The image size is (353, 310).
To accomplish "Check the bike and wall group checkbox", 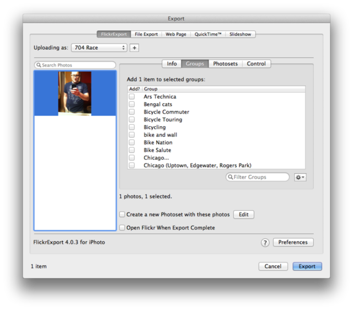I will [x=132, y=135].
